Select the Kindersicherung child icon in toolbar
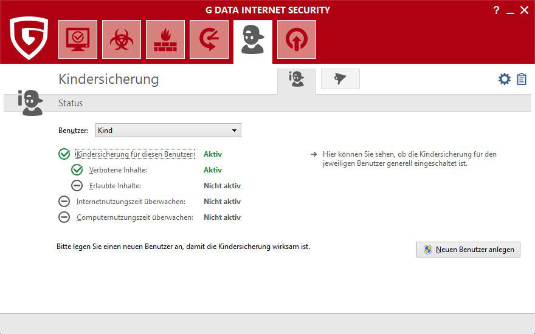 click(253, 41)
